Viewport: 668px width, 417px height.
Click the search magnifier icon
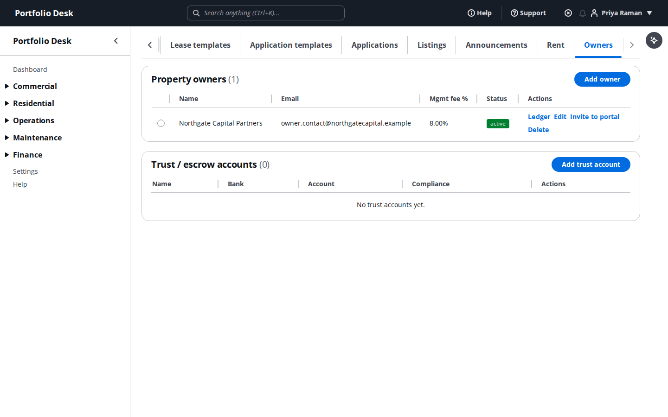(x=196, y=13)
